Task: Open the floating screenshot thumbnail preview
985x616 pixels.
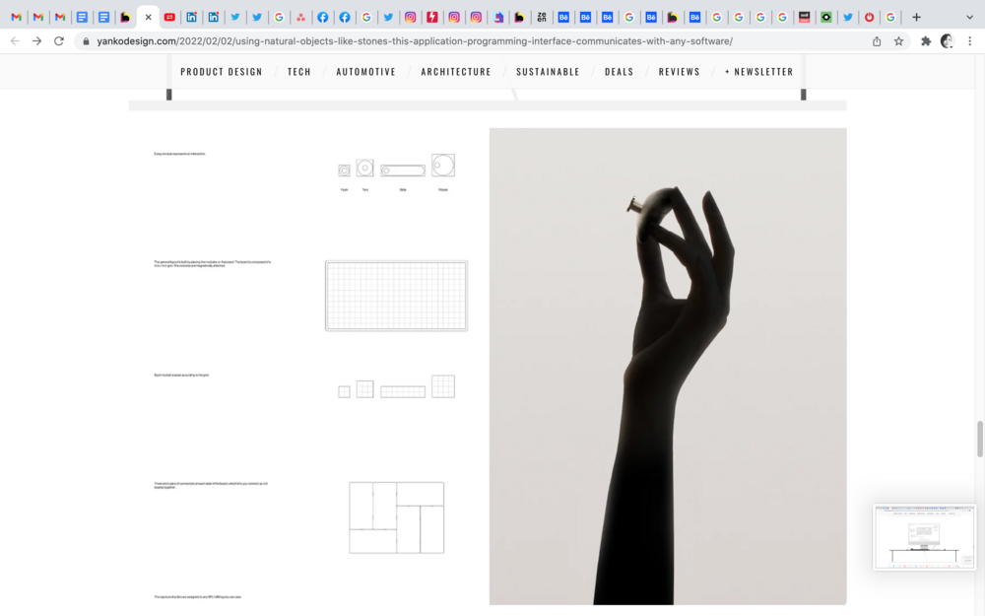Action: coord(924,537)
